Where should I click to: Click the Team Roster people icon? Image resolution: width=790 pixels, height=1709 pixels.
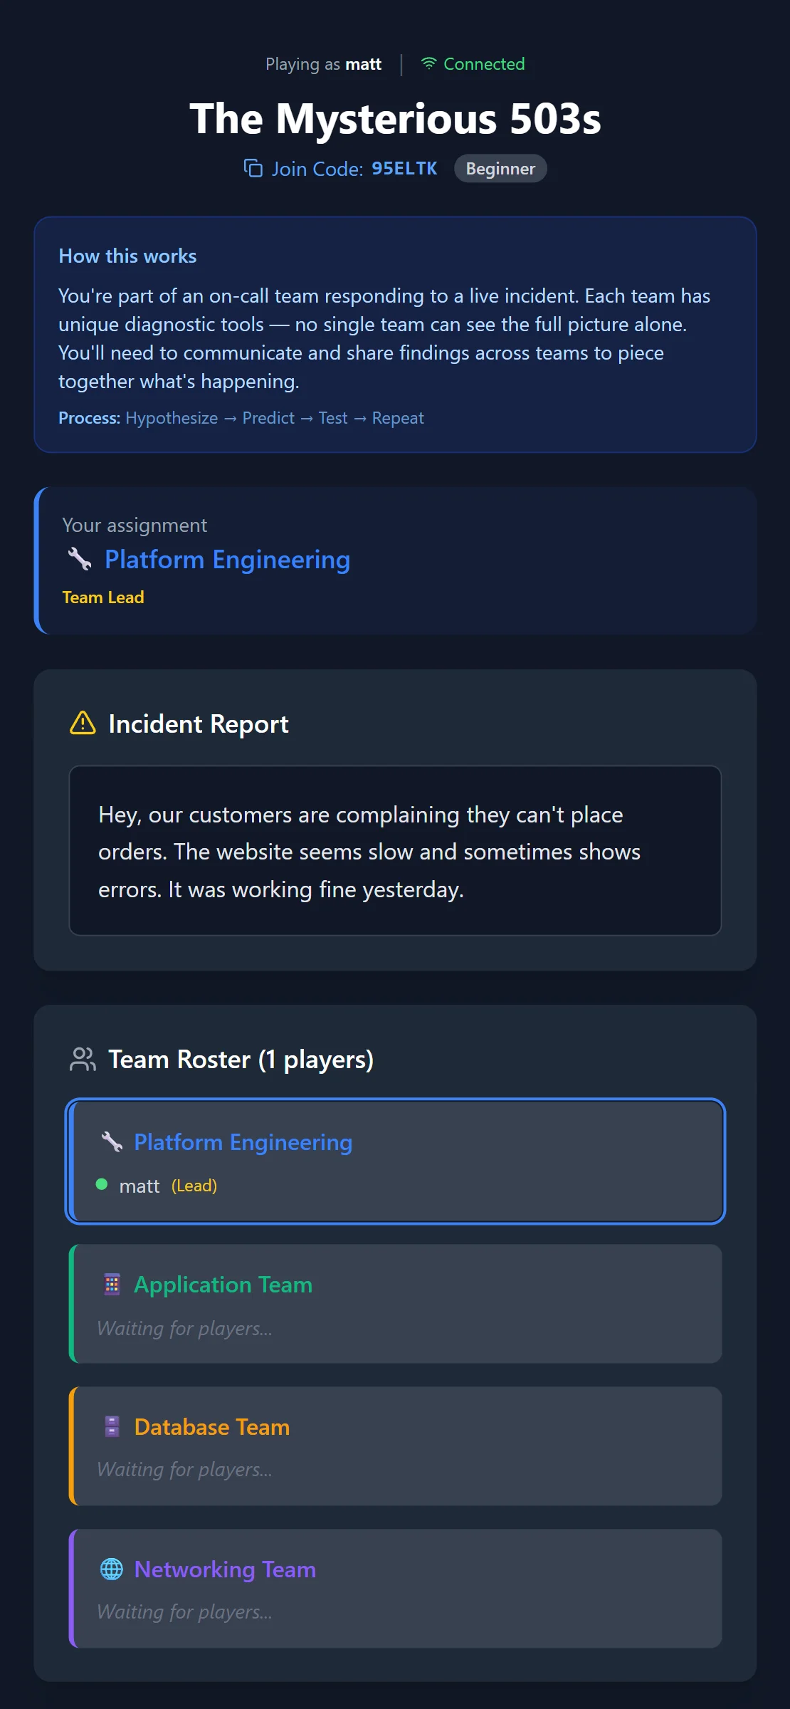[83, 1059]
